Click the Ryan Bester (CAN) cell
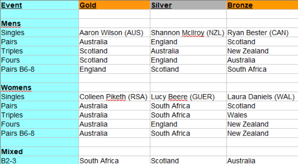Image resolution: width=298 pixels, height=164 pixels. (x=258, y=33)
